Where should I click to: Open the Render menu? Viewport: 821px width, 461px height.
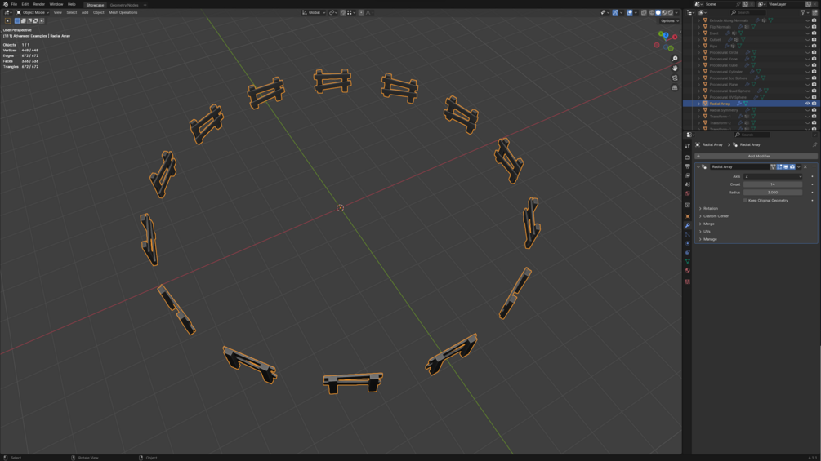click(x=38, y=4)
